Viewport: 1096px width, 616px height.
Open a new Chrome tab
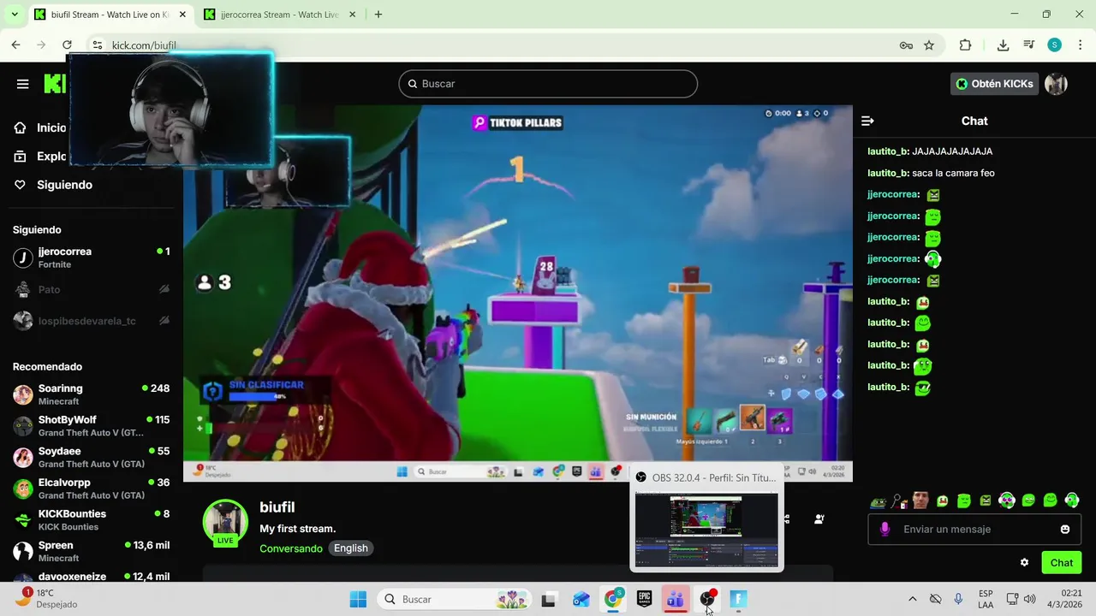coord(378,15)
